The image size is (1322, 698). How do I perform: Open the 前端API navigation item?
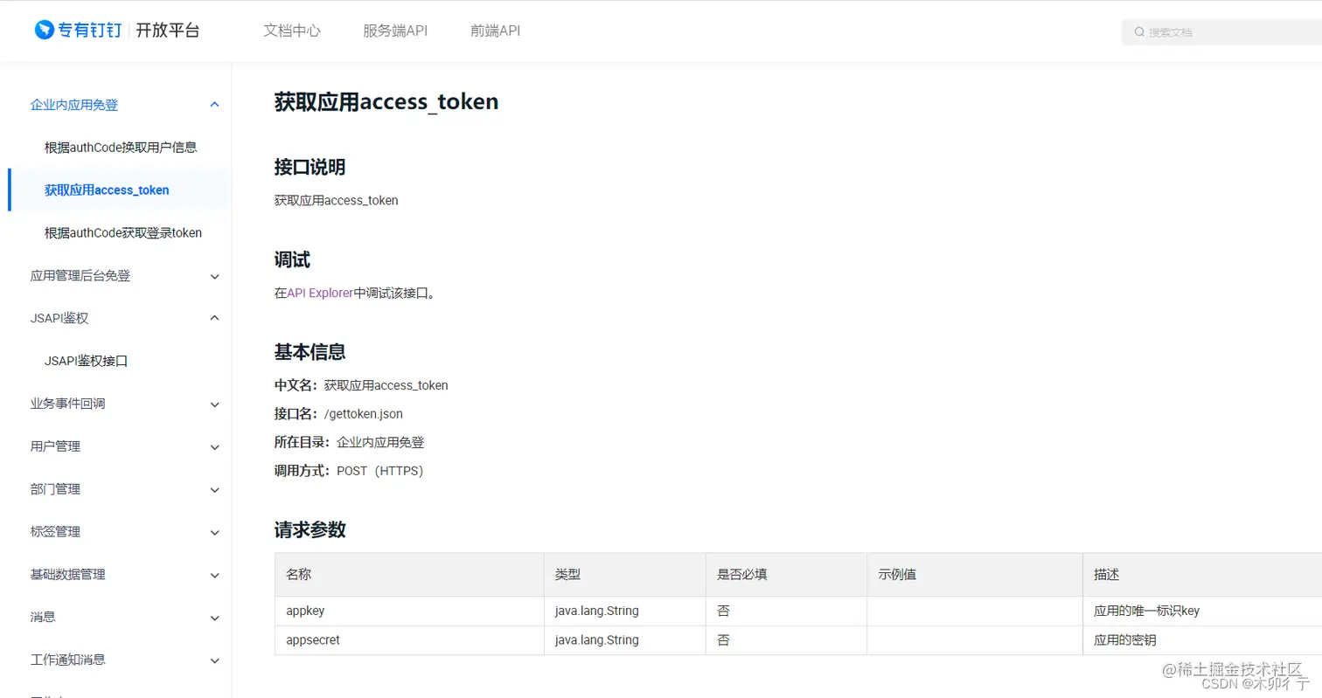click(494, 31)
